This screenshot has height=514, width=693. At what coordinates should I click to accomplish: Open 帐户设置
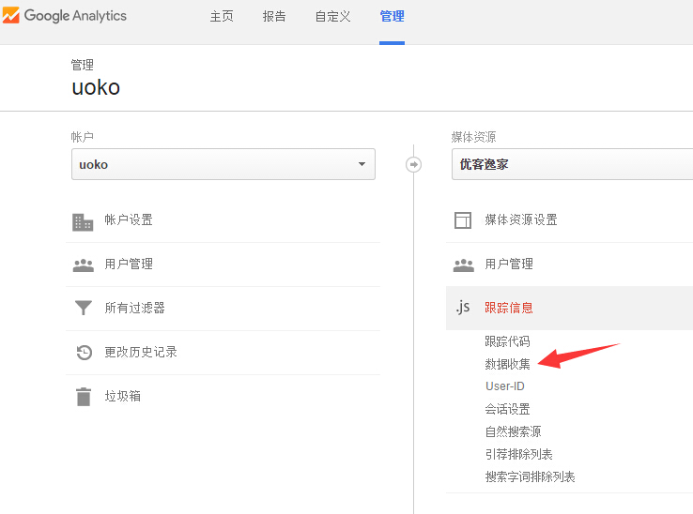129,219
